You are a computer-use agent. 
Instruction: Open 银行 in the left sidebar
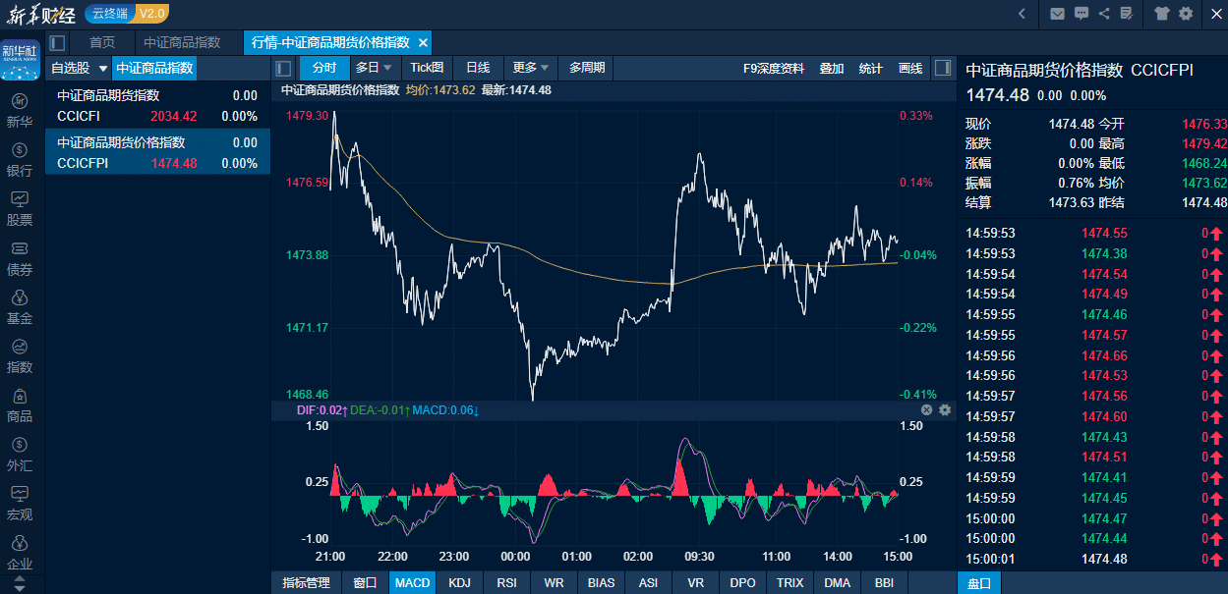pyautogui.click(x=20, y=159)
